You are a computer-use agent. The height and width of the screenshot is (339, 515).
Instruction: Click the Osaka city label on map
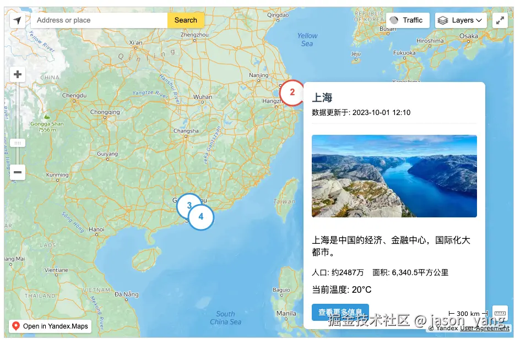[x=469, y=36]
